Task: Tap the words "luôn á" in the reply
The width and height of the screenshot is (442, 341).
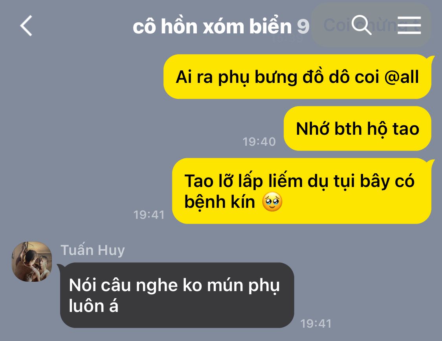Action: 94,306
